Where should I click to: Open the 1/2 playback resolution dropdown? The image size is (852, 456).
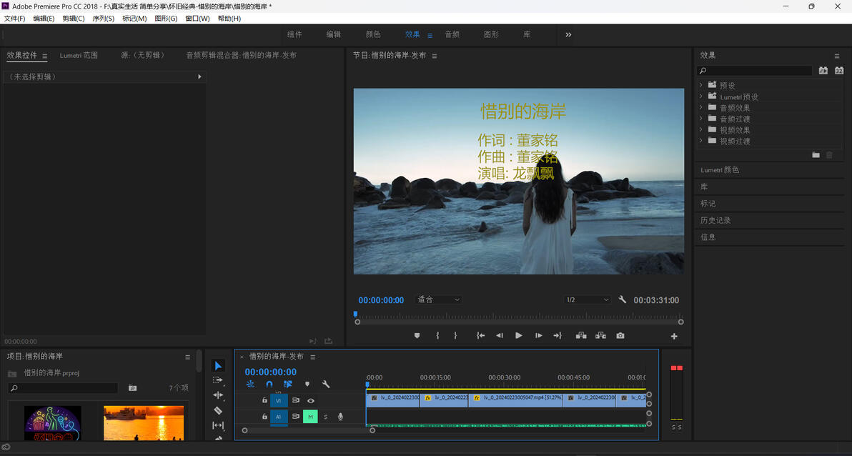[x=587, y=299]
